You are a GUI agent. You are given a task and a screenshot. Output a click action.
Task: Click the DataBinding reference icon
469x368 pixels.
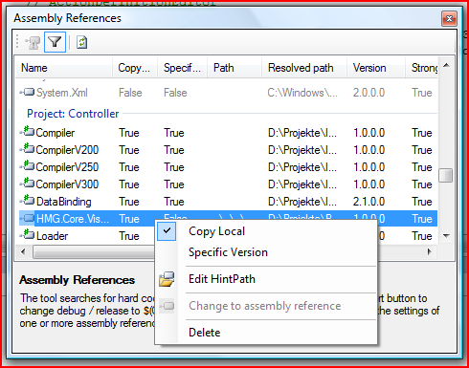tap(28, 200)
